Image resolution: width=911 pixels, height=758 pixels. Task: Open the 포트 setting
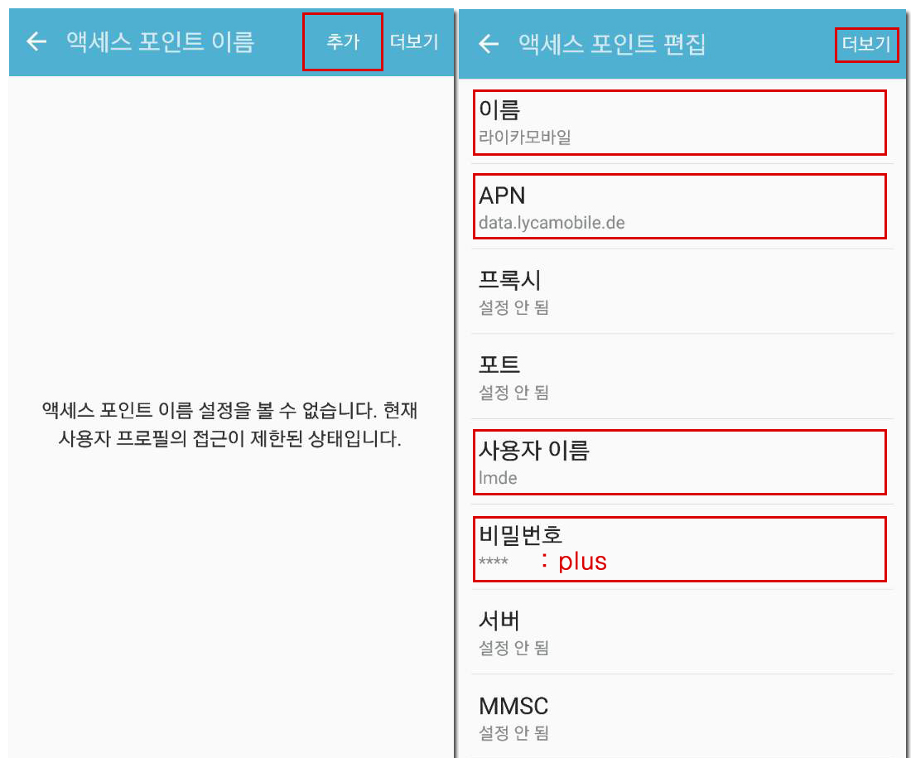click(x=682, y=377)
